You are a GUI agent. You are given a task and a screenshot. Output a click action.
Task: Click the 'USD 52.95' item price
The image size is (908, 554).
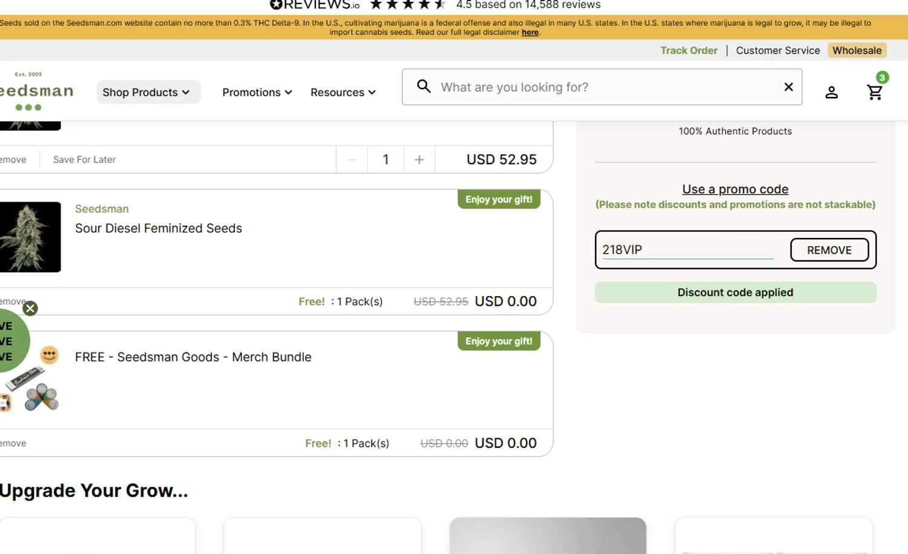[x=501, y=159]
